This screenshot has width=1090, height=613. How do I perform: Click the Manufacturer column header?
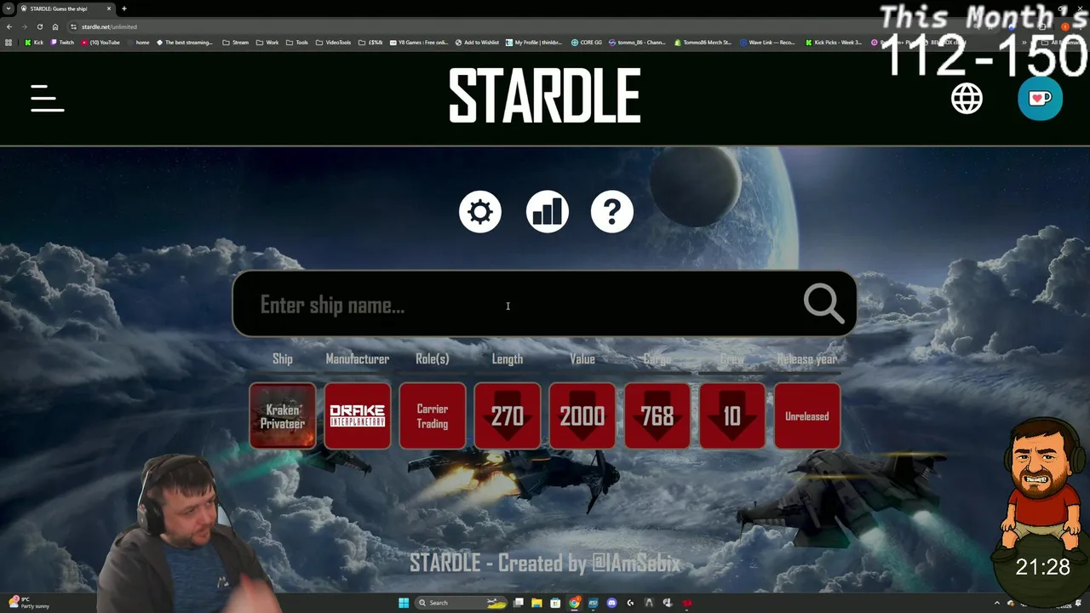pyautogui.click(x=358, y=359)
